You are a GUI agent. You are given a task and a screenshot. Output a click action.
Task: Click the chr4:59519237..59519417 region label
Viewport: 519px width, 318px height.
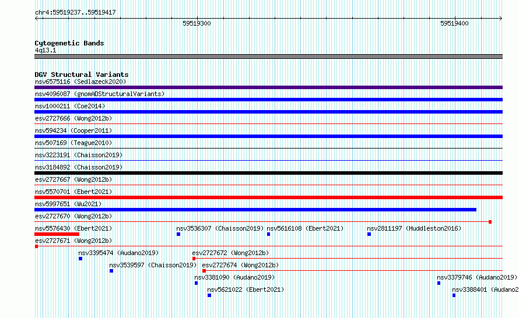pos(75,13)
